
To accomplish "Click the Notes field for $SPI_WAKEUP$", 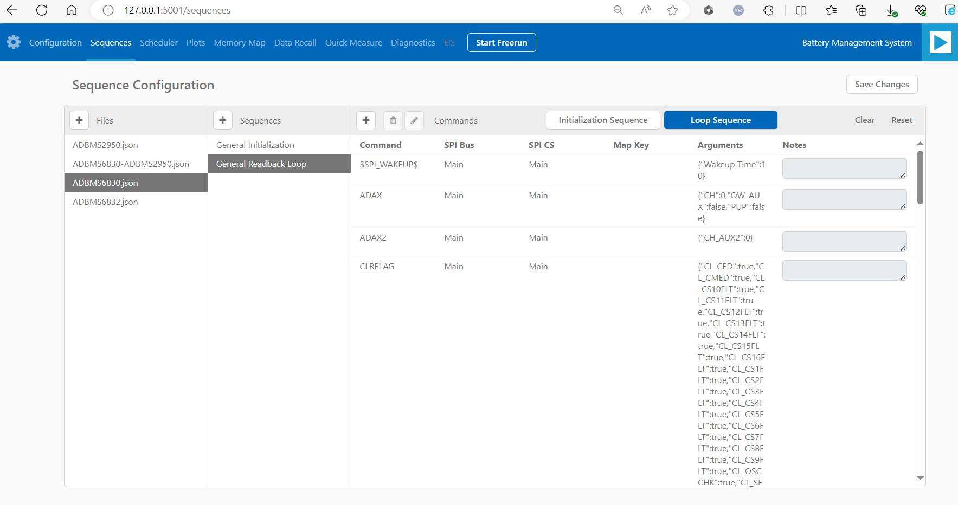I will pyautogui.click(x=844, y=169).
